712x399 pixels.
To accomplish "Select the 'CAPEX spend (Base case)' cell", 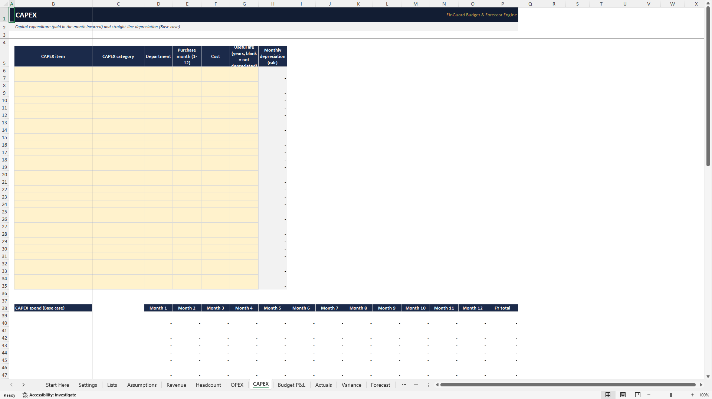I will 53,308.
